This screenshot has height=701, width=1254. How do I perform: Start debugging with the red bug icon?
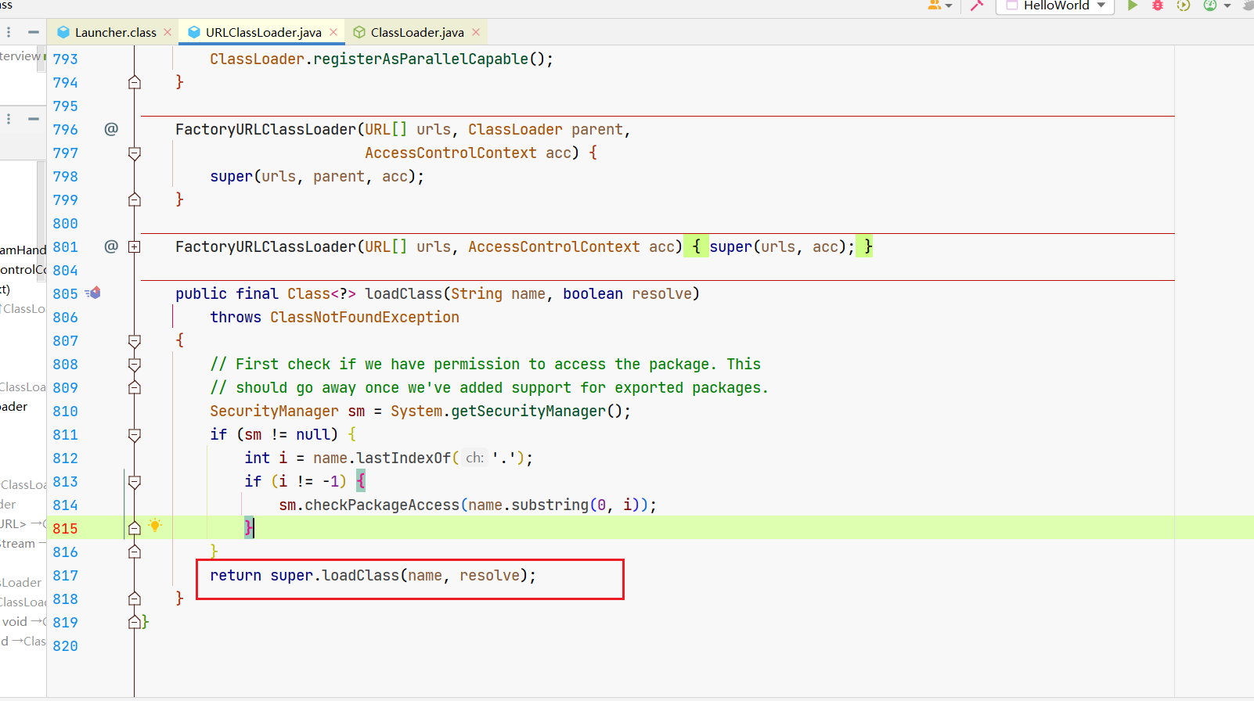coord(1158,5)
